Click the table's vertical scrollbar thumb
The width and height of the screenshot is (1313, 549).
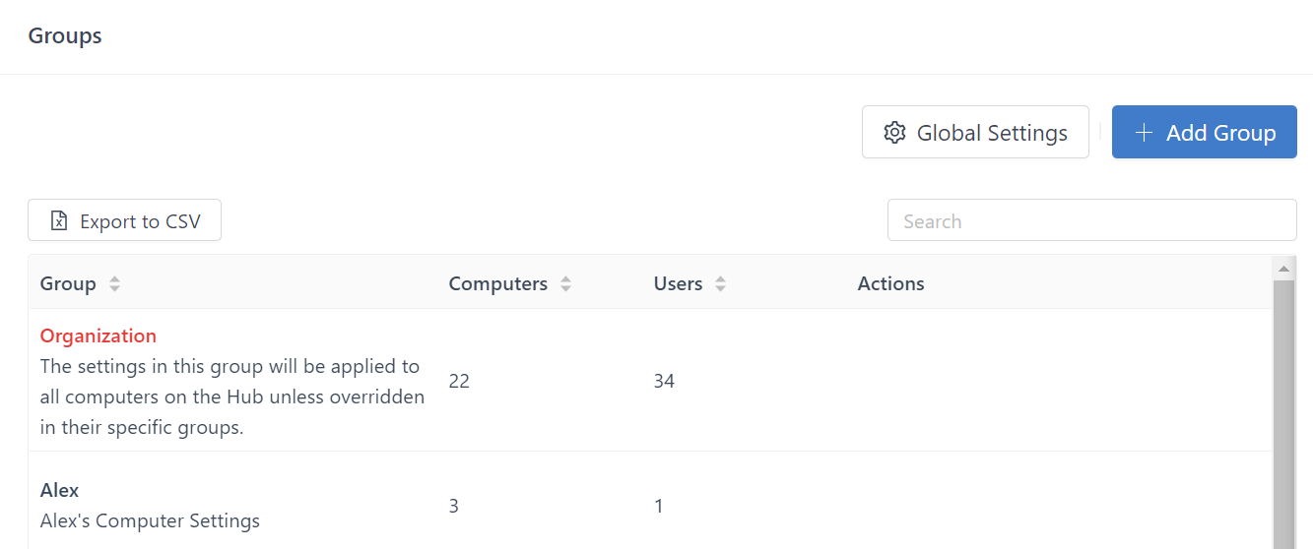click(1283, 413)
